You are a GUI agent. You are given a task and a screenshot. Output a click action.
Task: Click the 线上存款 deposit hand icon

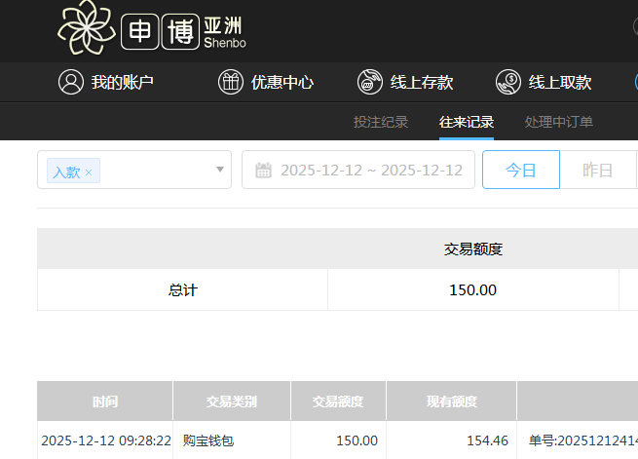point(369,82)
